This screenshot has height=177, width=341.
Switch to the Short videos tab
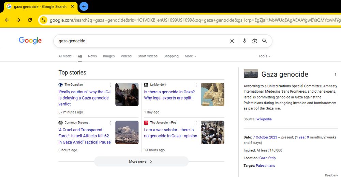pos(147,56)
